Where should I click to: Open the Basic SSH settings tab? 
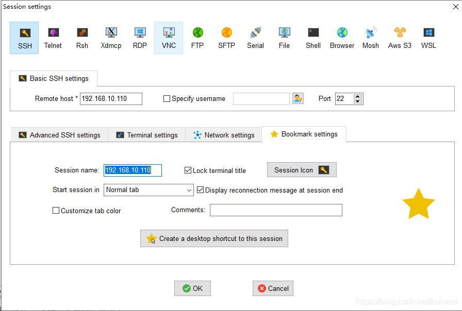[54, 79]
